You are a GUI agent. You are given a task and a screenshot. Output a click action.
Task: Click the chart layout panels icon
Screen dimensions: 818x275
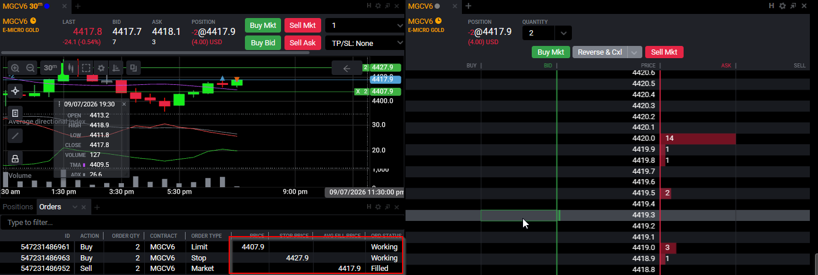133,68
